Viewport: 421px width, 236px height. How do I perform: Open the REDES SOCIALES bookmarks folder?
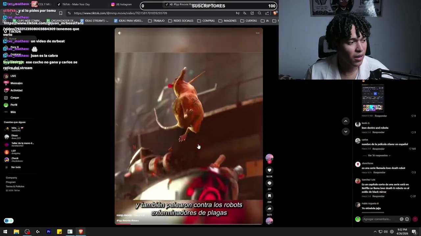[181, 21]
